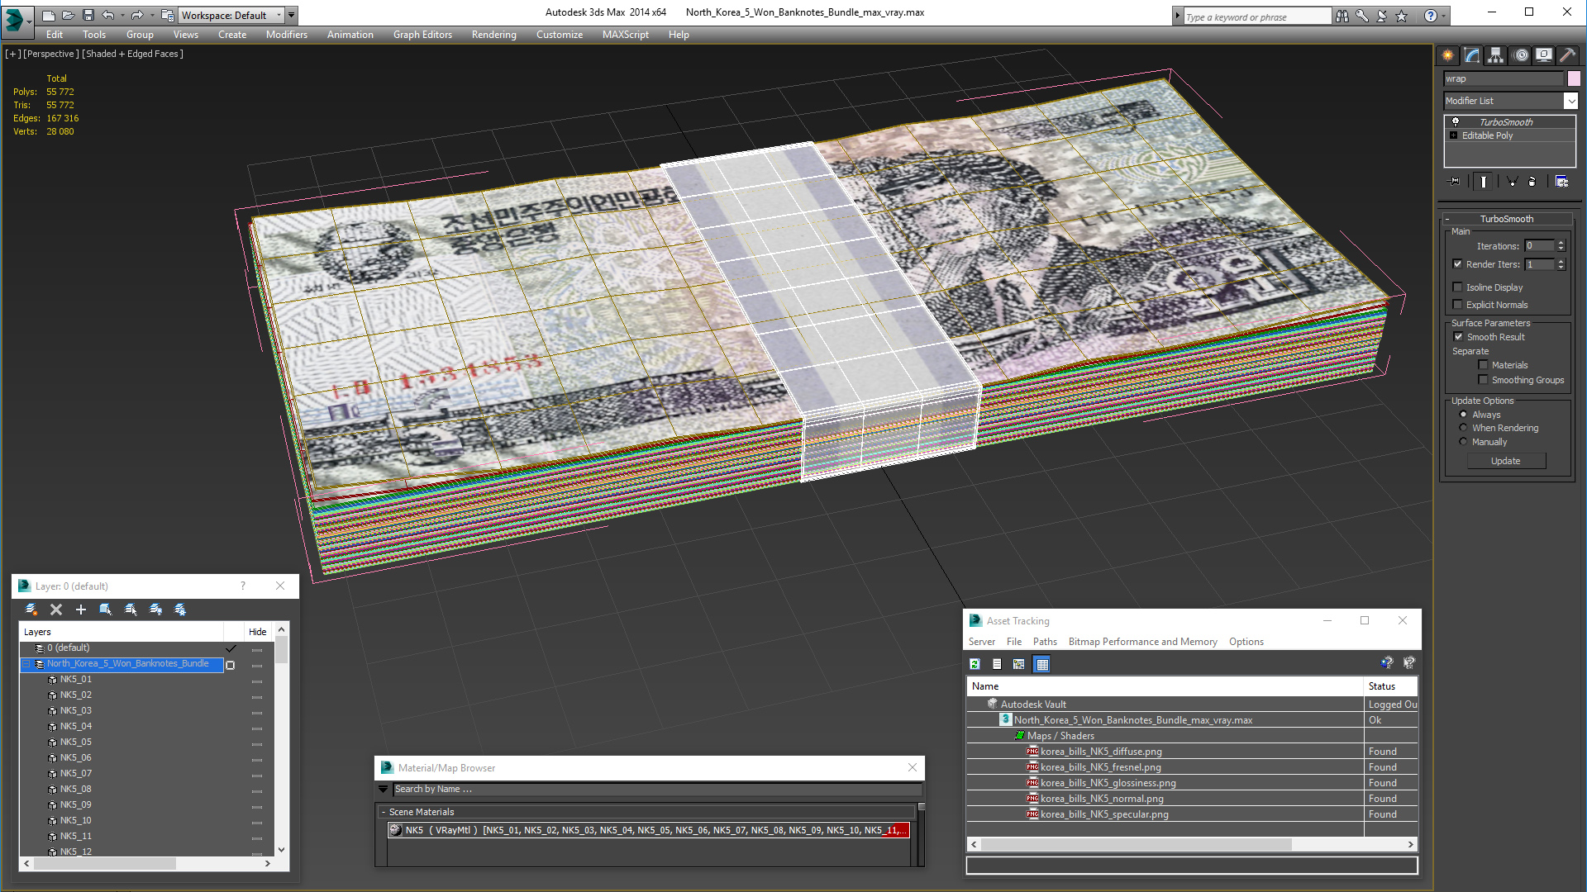This screenshot has height=892, width=1587.
Task: Click Hide/Unhide All Layers icon
Action: 155,610
